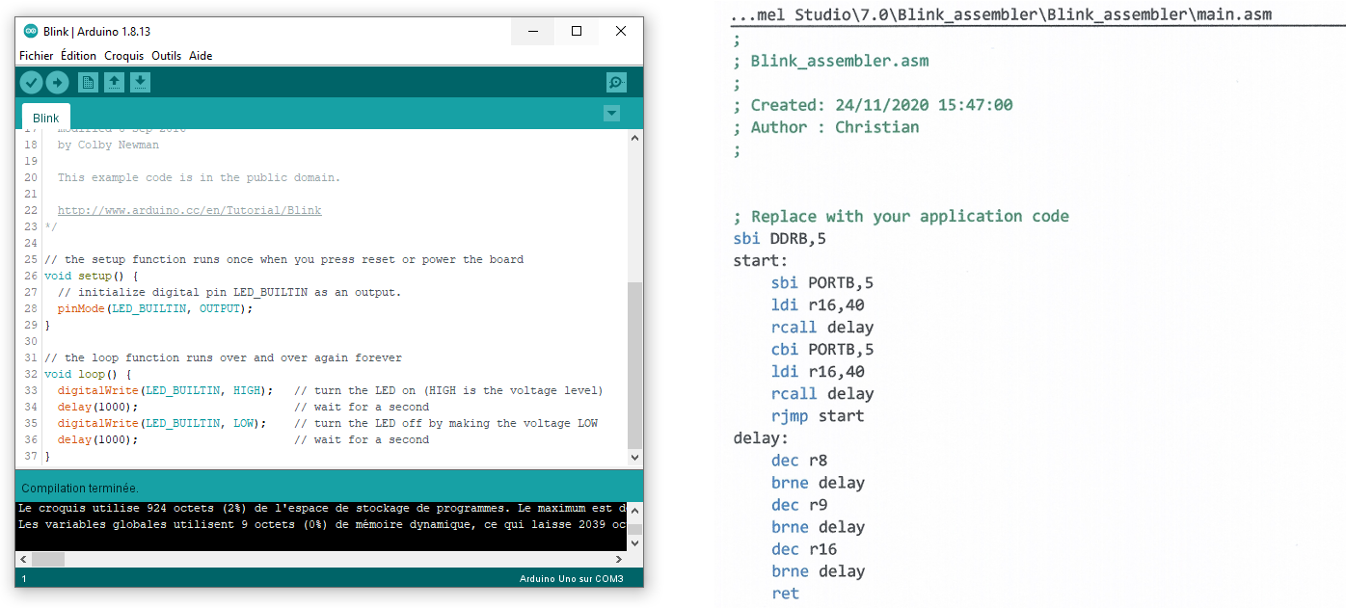Open the Aide menu
Image resolution: width=1346 pixels, height=608 pixels.
(201, 56)
